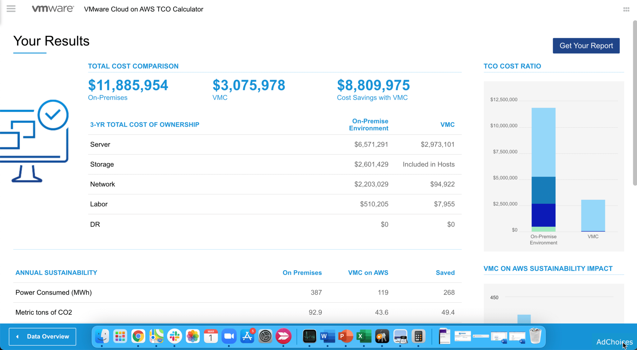
Task: Click Network on-premise cost $2,203,029
Action: click(371, 184)
